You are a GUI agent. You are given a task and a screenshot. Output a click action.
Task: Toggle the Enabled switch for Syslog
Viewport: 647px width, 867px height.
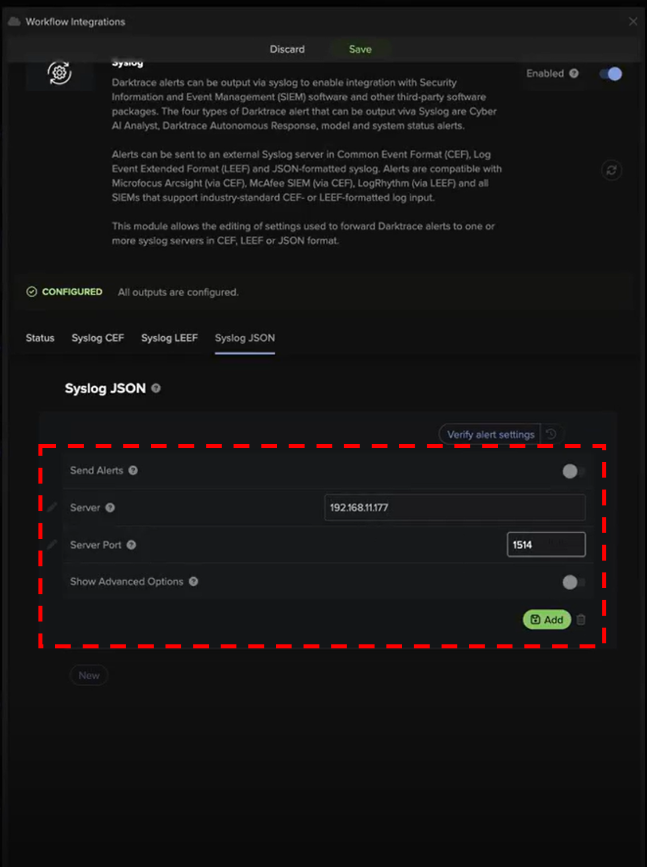coord(611,74)
